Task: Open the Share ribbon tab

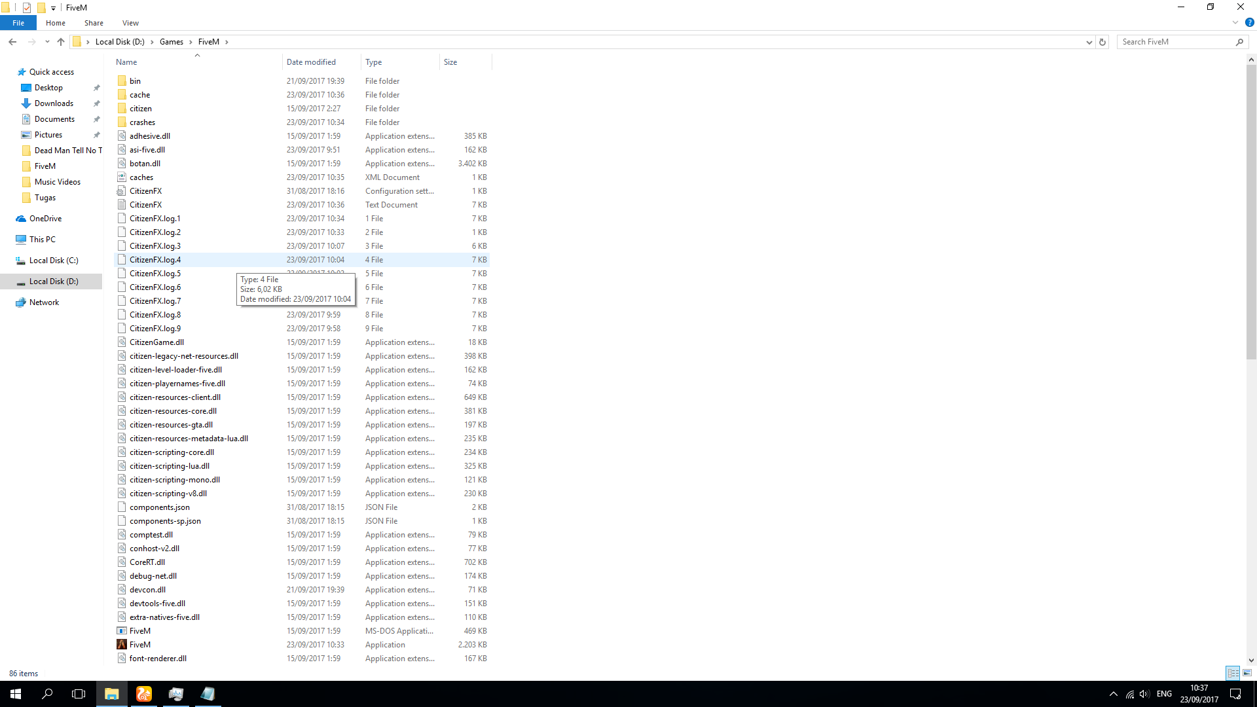Action: coord(94,23)
